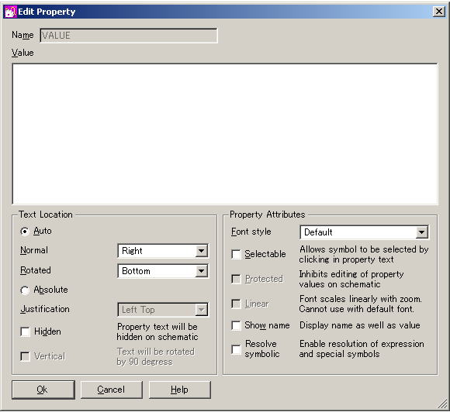Enable Resolve symbolic checkbox
The height and width of the screenshot is (412, 450).
click(236, 349)
